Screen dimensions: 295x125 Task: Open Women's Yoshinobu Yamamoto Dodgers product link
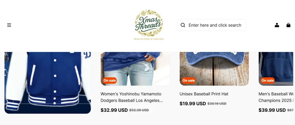[x=132, y=97]
